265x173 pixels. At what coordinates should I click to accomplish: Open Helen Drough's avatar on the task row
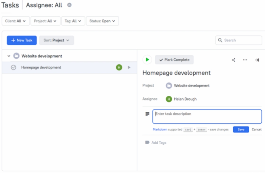pos(119,67)
